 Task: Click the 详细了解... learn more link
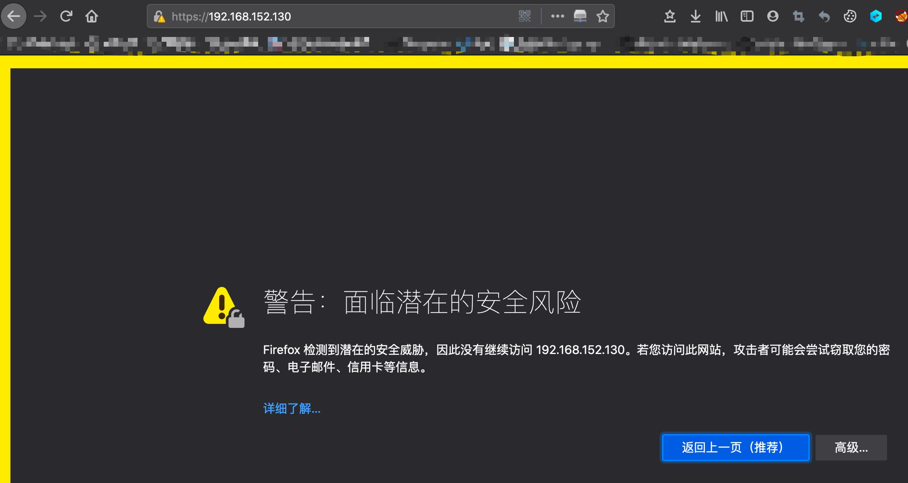pos(292,409)
